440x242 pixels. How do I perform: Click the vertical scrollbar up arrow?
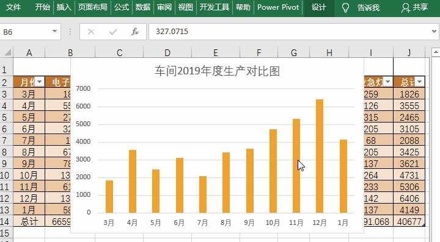(436, 52)
